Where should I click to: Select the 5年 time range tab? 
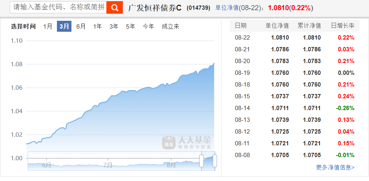click(x=130, y=26)
